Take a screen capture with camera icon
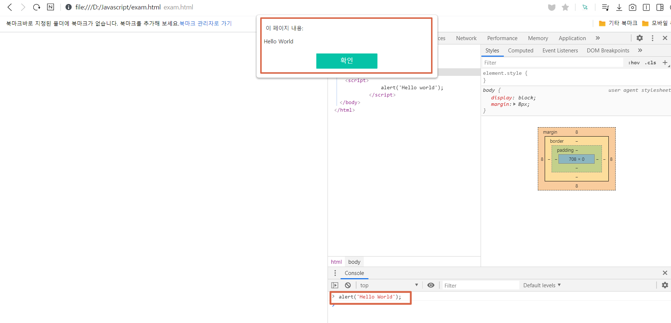671x323 pixels. point(633,7)
